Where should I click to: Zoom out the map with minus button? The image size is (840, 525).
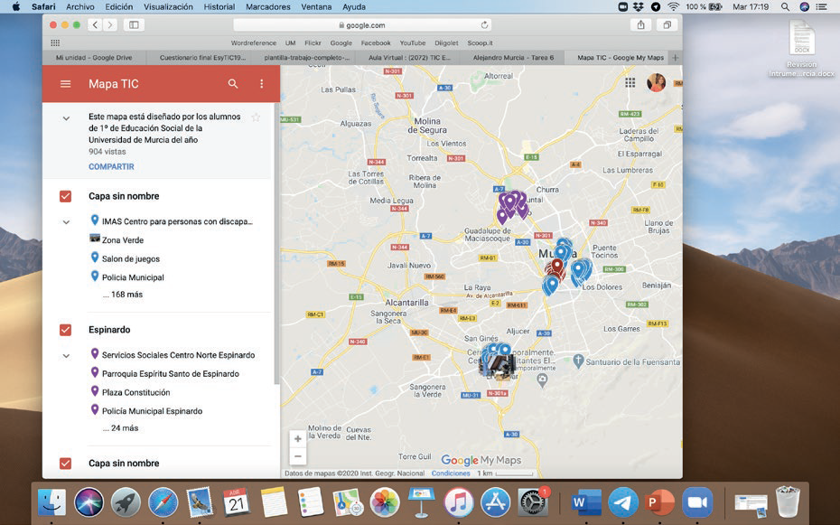click(298, 456)
